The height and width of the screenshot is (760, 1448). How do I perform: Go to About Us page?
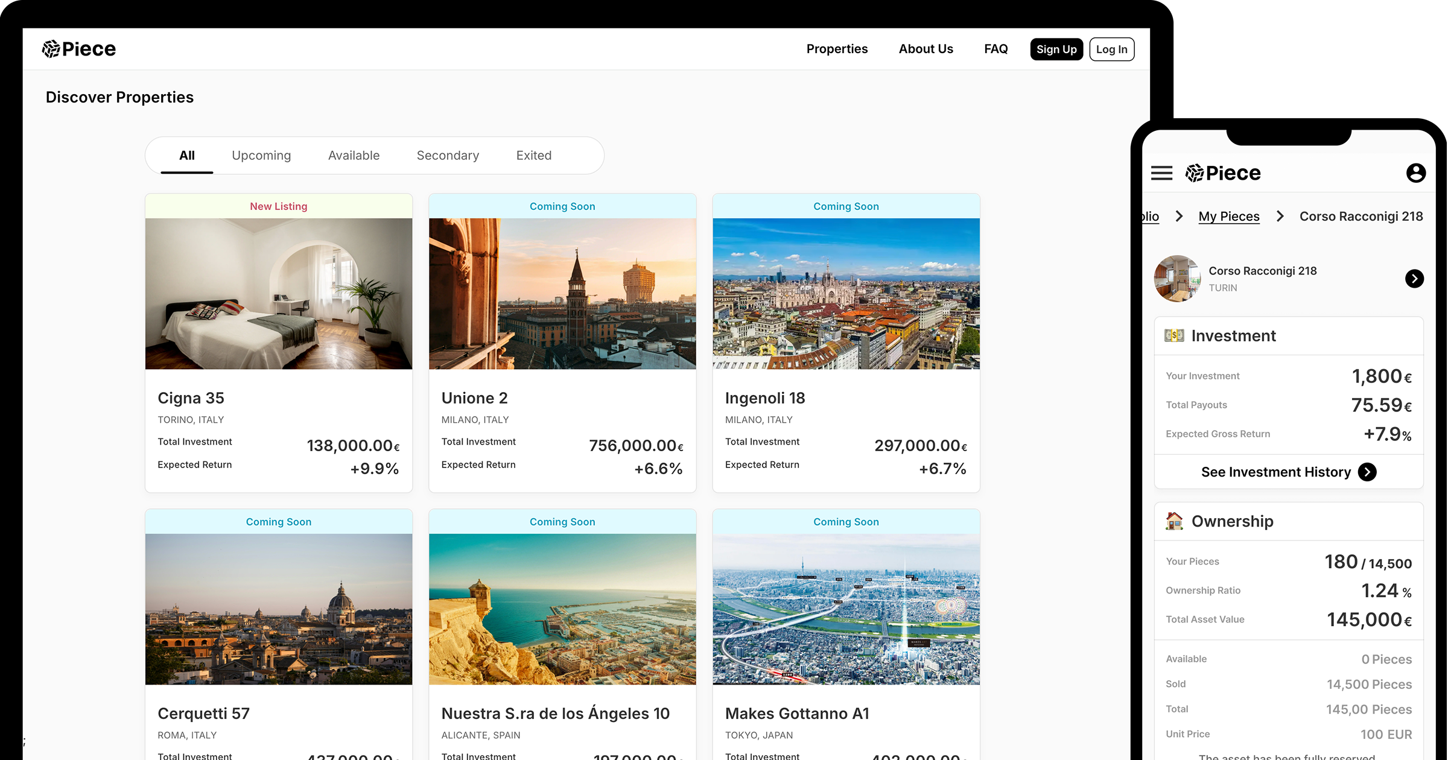(x=926, y=49)
